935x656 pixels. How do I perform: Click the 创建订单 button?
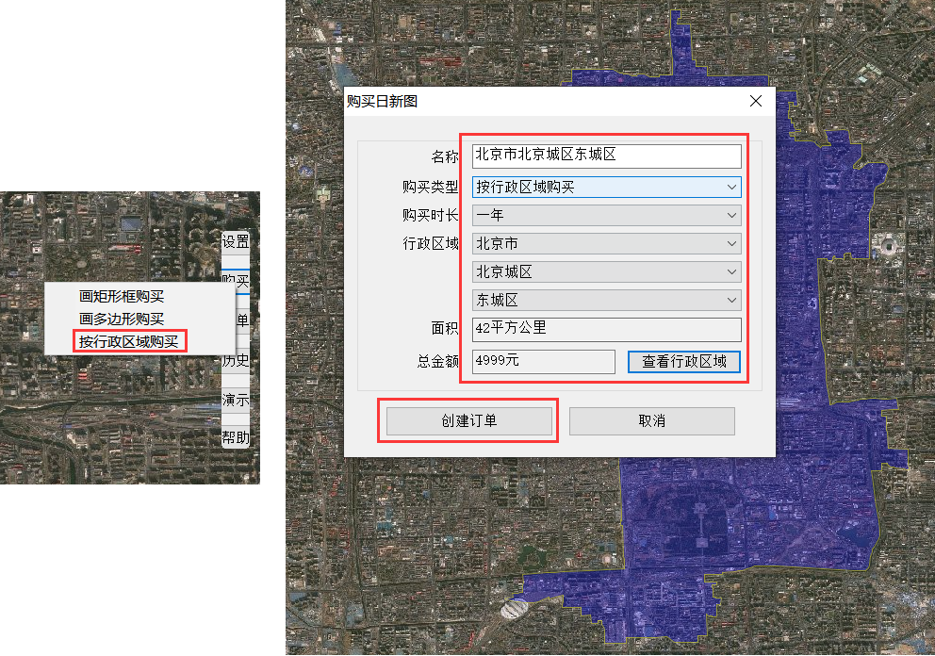[468, 421]
